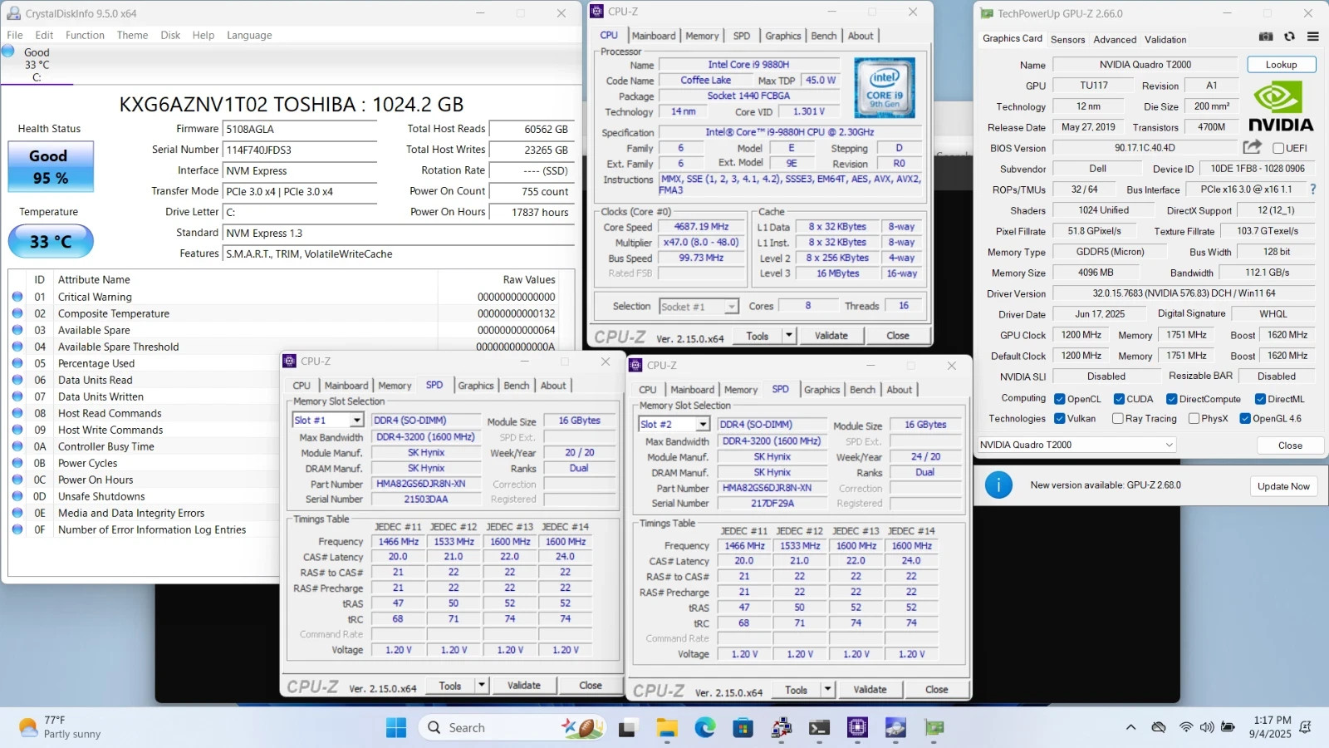1329x748 pixels.
Task: Toggle the DirectCompute checkbox
Action: click(x=1171, y=399)
